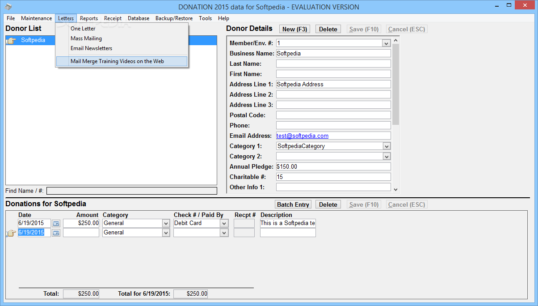Open the Backup/Restore menu
The height and width of the screenshot is (306, 538).
(x=174, y=18)
